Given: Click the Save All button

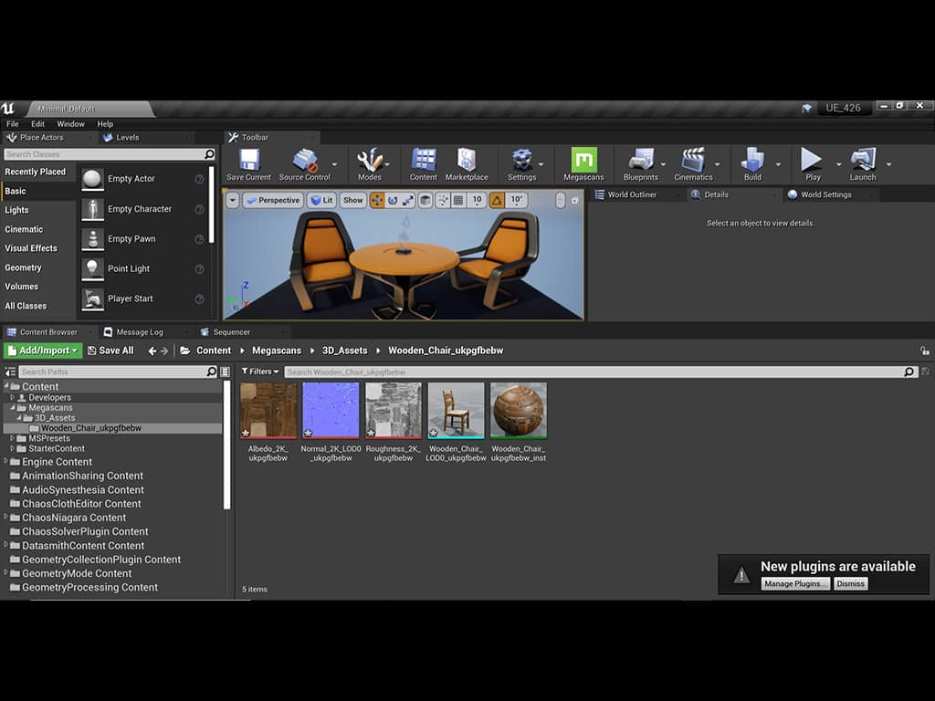Looking at the screenshot, I should coord(110,350).
